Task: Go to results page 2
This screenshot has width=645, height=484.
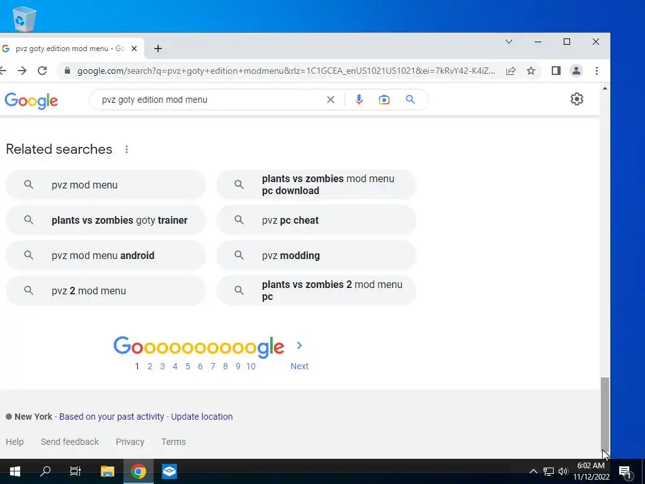Action: click(150, 366)
